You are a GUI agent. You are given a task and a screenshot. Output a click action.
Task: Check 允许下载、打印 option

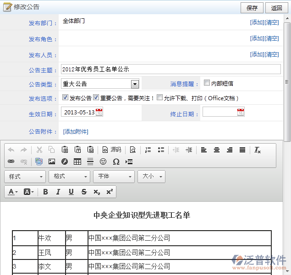point(159,97)
